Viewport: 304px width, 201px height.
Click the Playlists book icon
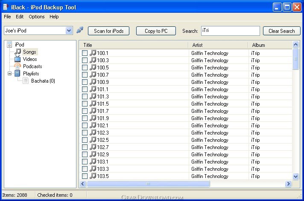click(x=18, y=73)
